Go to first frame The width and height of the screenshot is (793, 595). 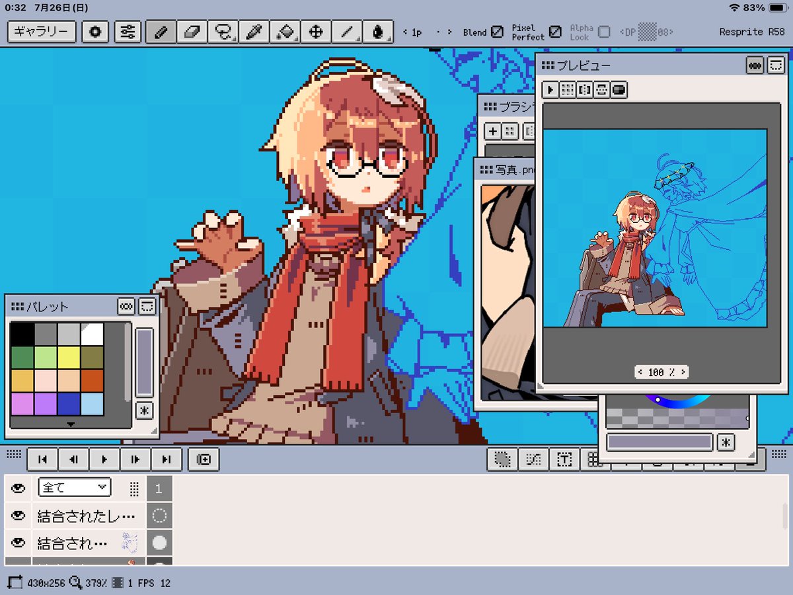point(43,459)
